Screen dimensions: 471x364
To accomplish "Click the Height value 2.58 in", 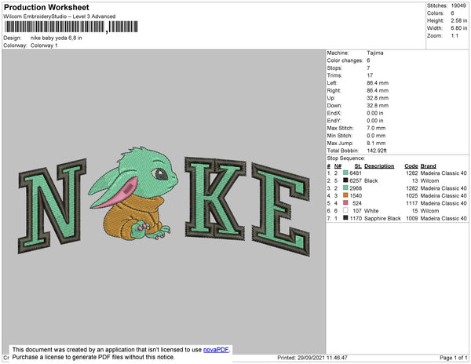I will 458,20.
